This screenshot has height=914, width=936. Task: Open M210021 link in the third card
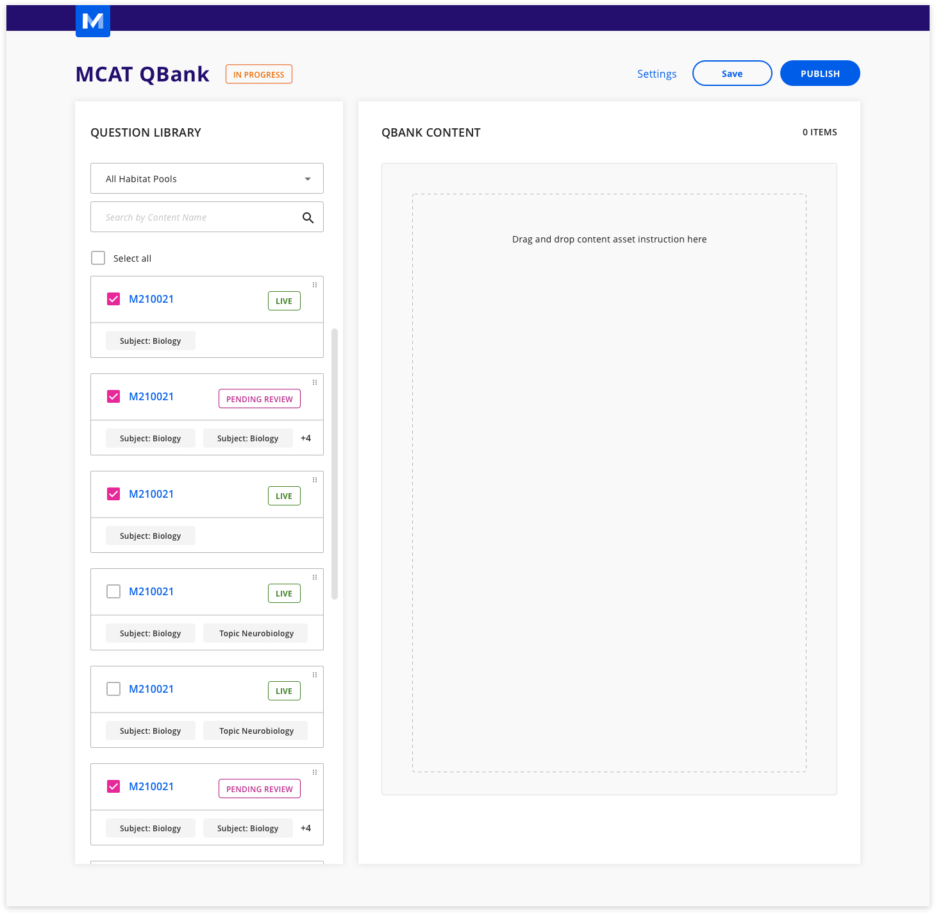(x=151, y=494)
